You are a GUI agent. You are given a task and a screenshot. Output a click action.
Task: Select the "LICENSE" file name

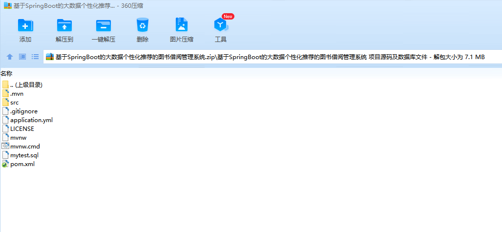click(x=22, y=129)
